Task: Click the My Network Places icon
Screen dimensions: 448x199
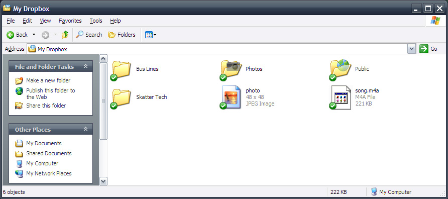Action: point(19,173)
